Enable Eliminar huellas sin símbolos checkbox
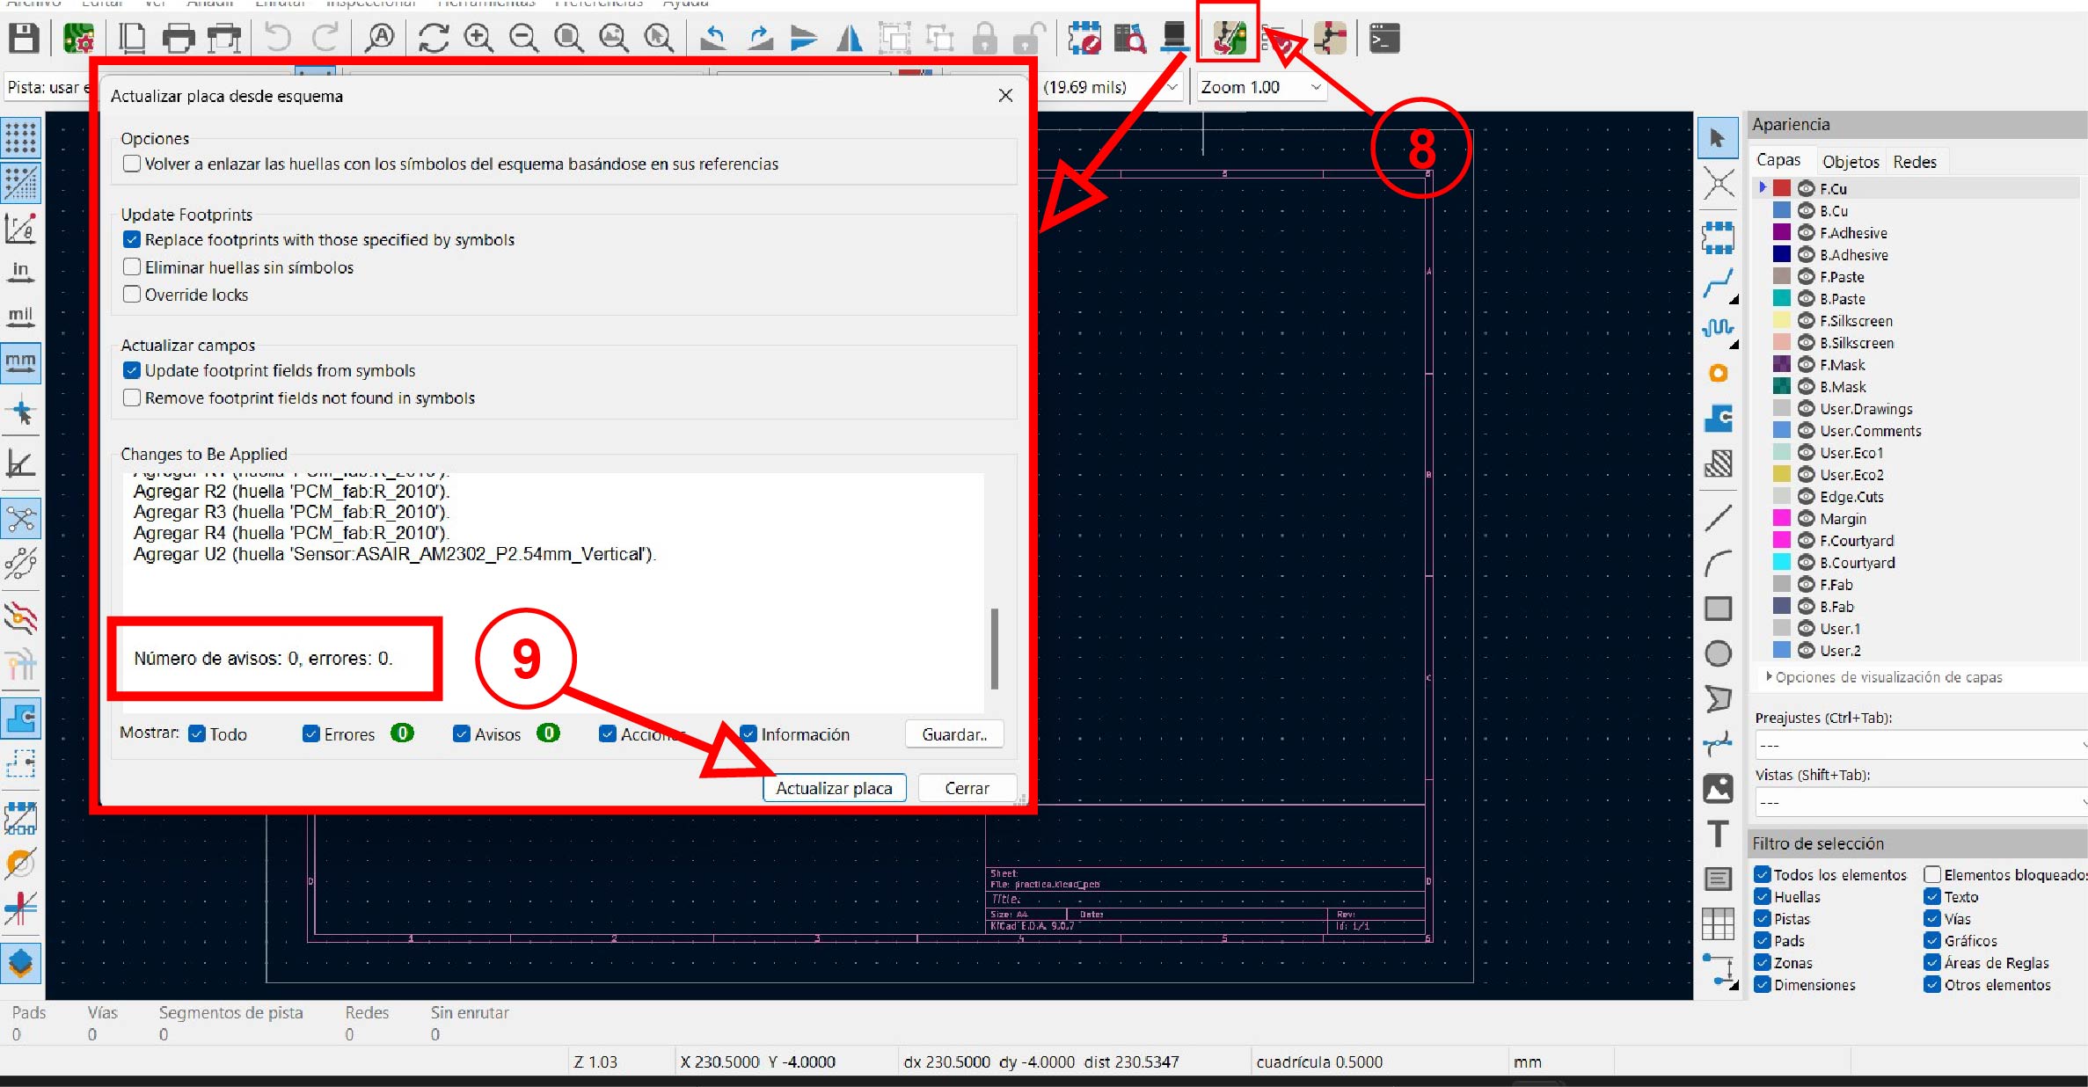The image size is (2088, 1087). 132,267
